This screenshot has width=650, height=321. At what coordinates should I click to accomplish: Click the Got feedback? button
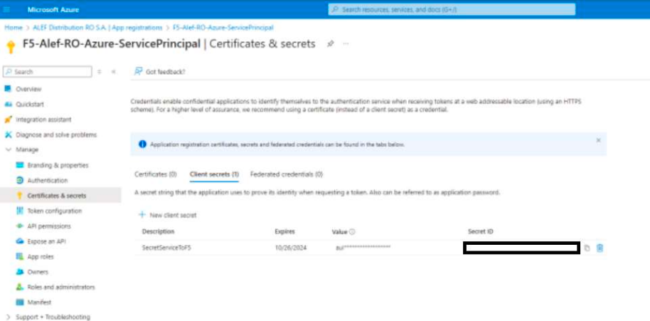[160, 72]
